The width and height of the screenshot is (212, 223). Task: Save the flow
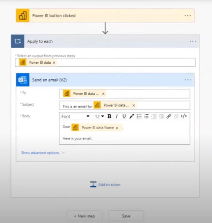click(x=126, y=216)
